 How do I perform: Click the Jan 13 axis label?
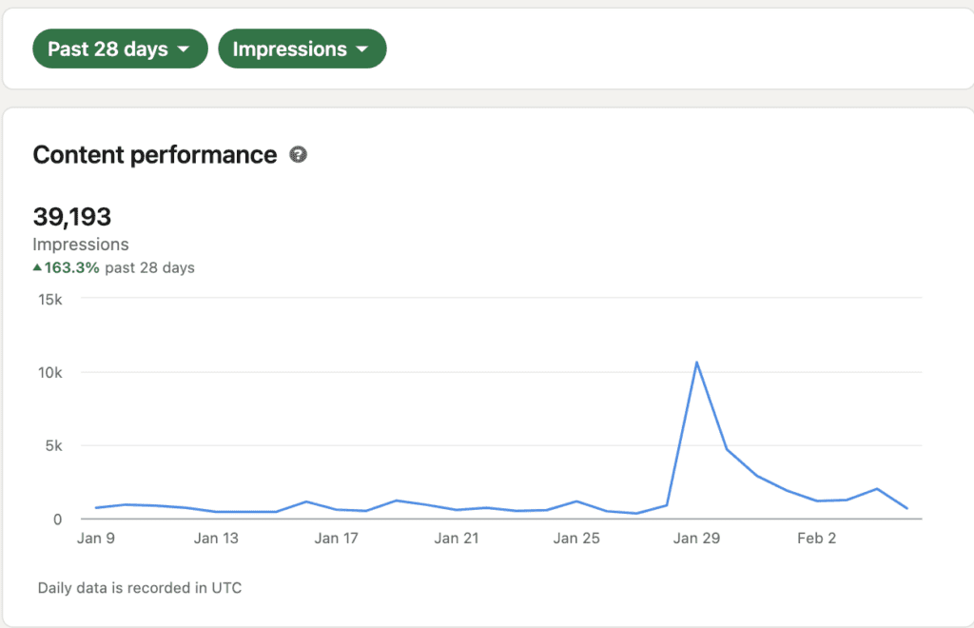(216, 538)
